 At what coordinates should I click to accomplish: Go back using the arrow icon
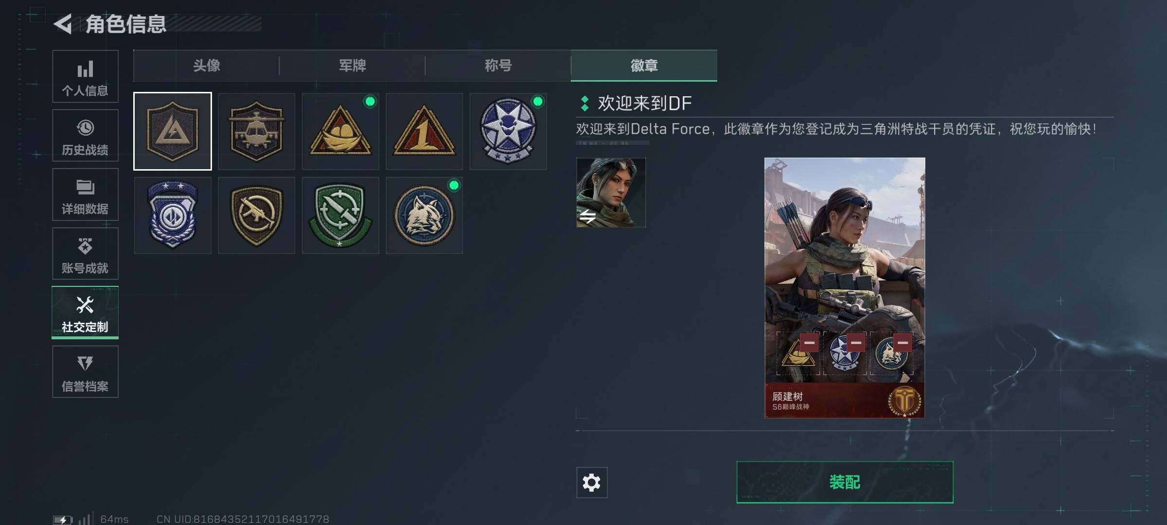(63, 24)
